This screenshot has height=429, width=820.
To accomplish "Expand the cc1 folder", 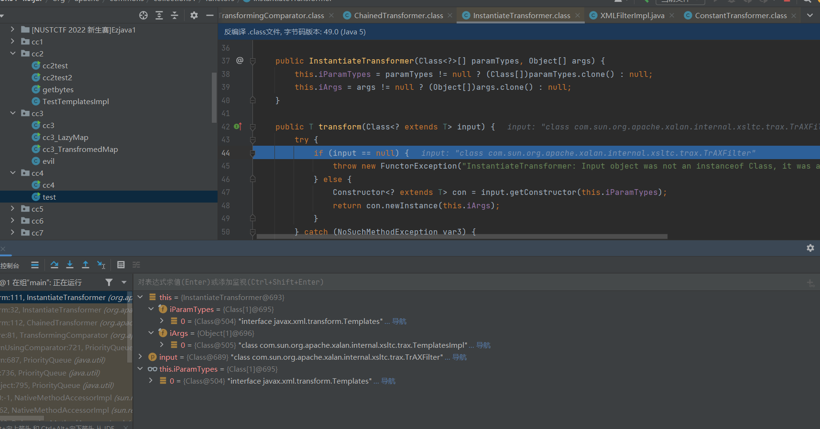I will point(13,42).
